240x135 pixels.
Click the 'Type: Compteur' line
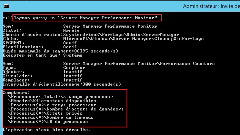coord(44,68)
